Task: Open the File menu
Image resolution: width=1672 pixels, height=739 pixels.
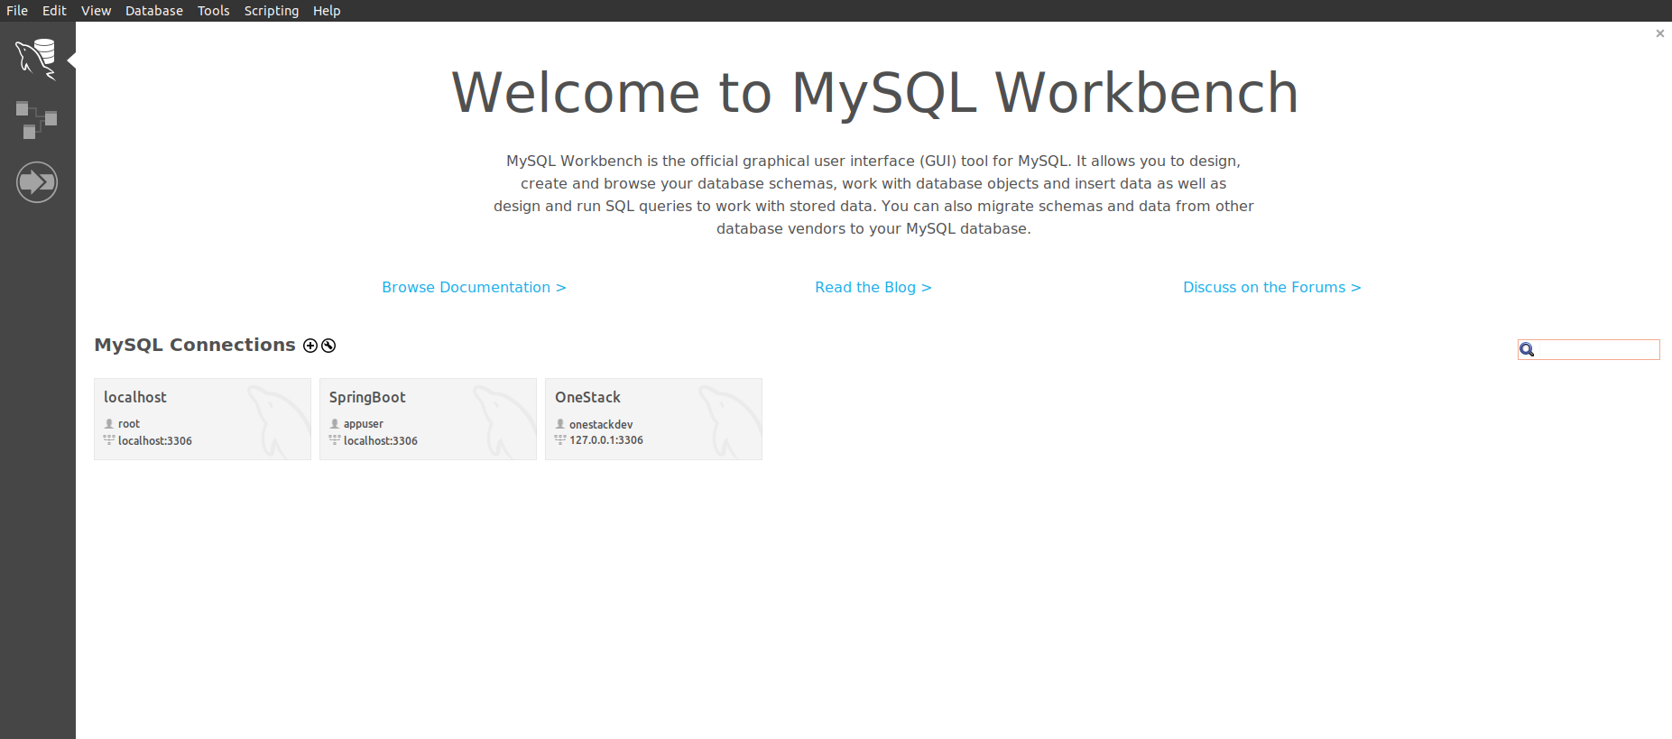Action: click(17, 11)
